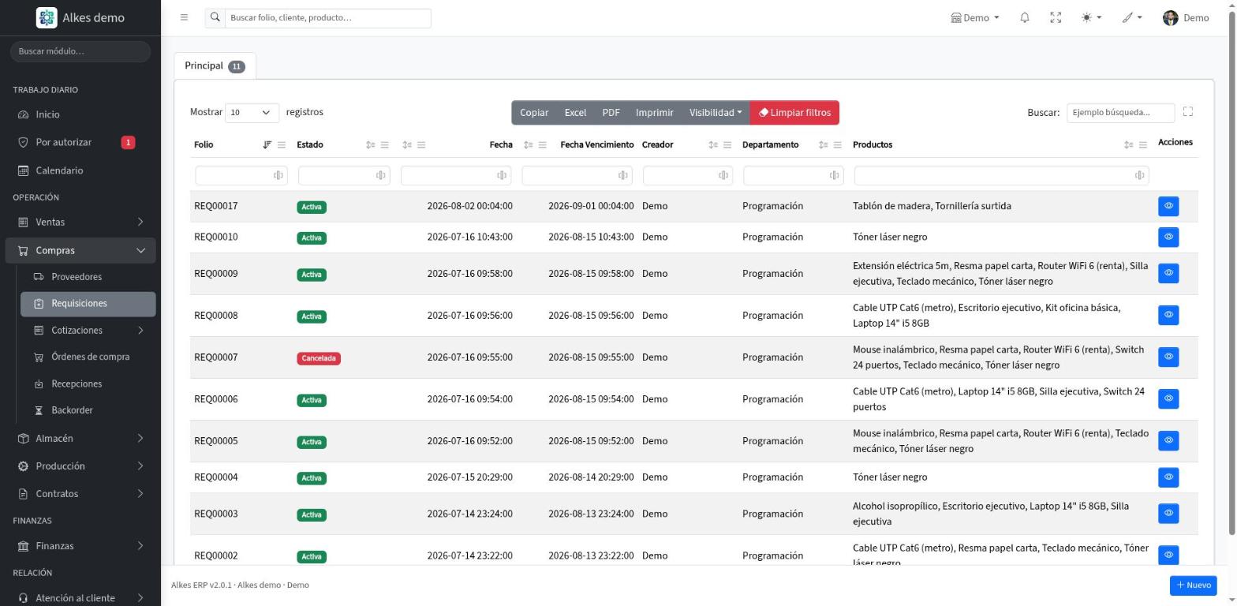
Task: Open Proveedores under Compras
Action: pos(88,277)
